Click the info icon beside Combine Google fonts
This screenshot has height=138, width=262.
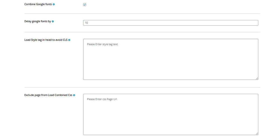pos(54,4)
